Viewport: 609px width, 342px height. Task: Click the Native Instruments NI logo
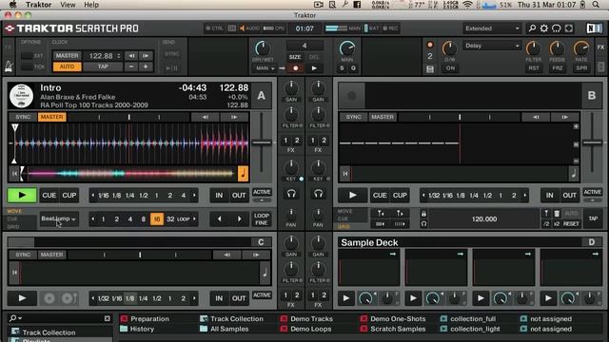[594, 28]
